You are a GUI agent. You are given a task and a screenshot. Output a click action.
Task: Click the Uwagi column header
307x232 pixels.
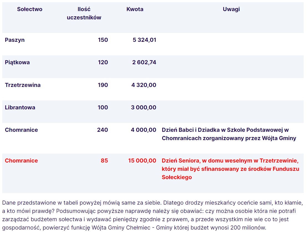pyautogui.click(x=231, y=9)
